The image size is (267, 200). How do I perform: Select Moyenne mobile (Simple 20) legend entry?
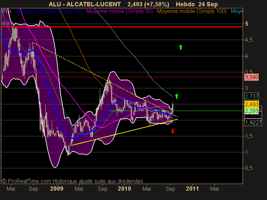click(x=49, y=11)
